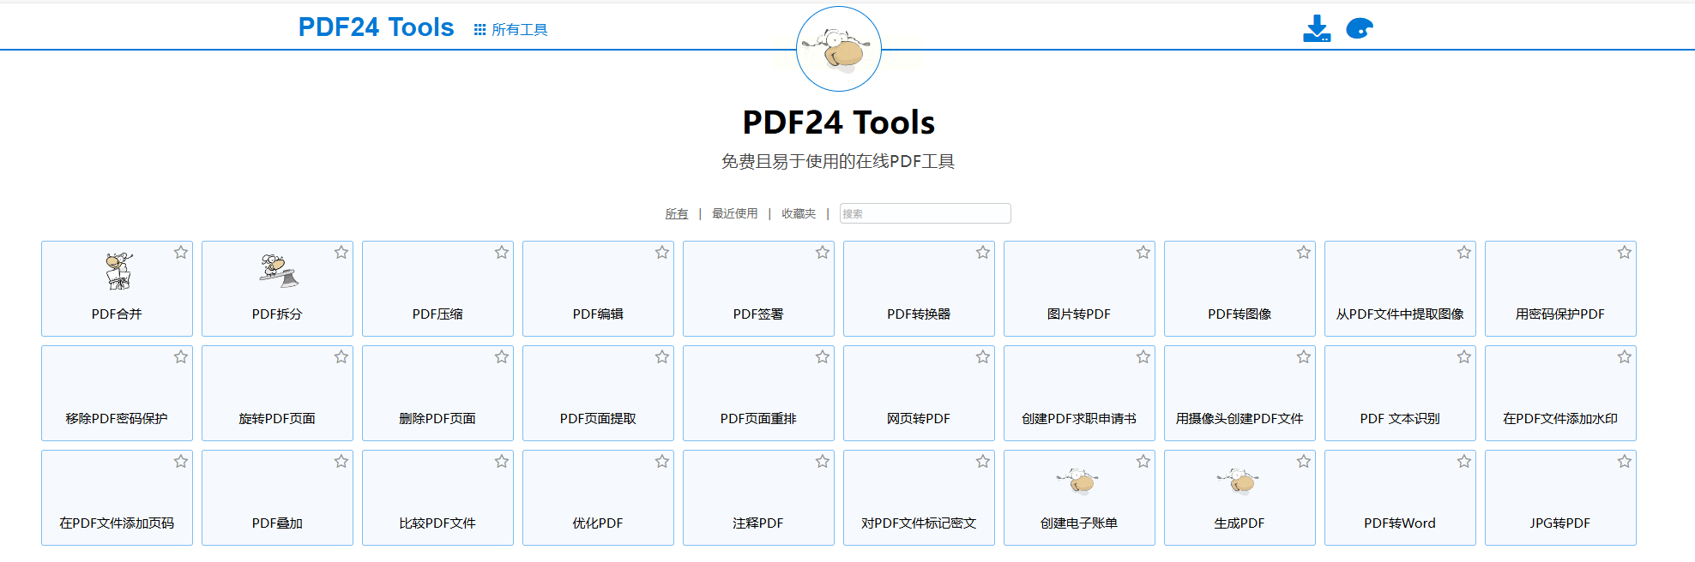Open the JPG转PDF tool
The image size is (1695, 562).
[x=1560, y=498]
